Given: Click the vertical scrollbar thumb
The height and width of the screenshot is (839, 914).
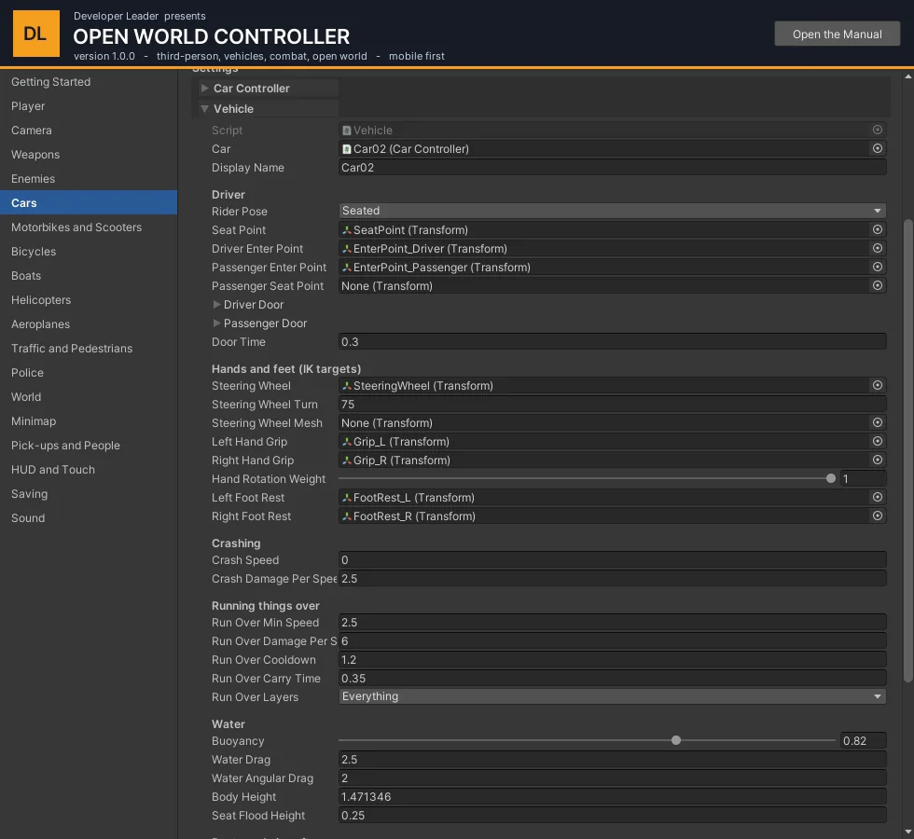Looking at the screenshot, I should coord(908,450).
